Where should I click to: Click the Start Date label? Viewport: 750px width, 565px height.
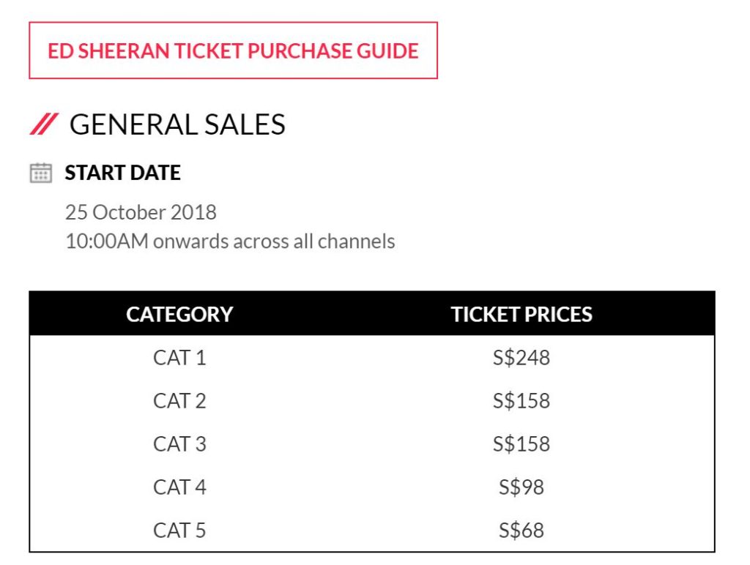point(122,173)
